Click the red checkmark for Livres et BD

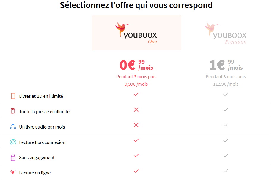(136, 94)
